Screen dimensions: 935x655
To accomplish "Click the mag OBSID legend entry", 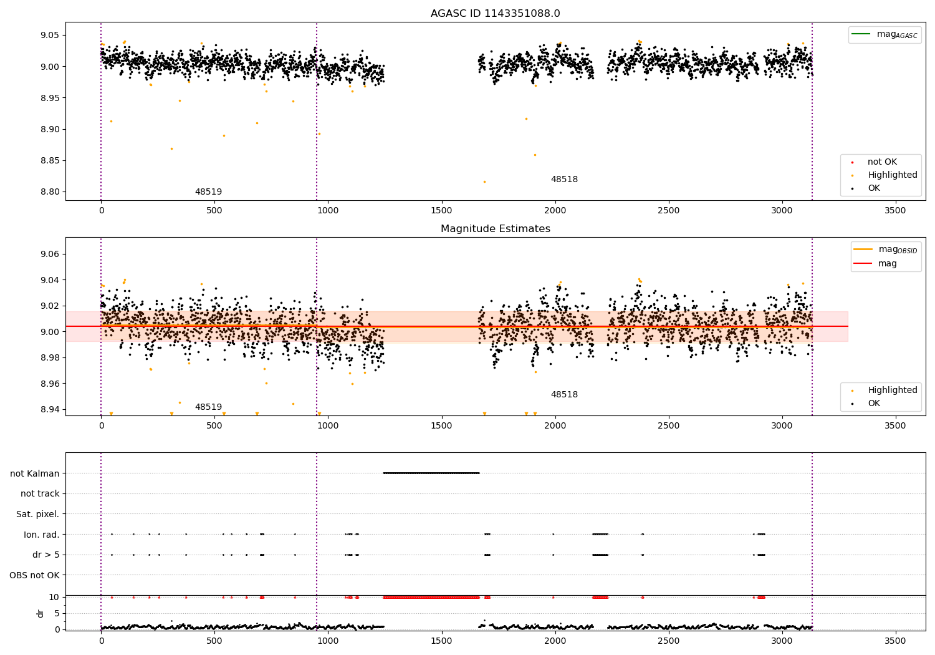I will 886,250.
